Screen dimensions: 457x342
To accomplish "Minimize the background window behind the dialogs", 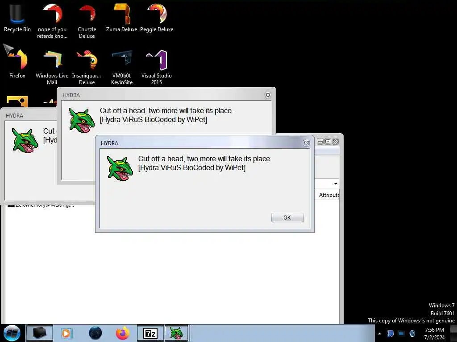I will click(x=320, y=141).
